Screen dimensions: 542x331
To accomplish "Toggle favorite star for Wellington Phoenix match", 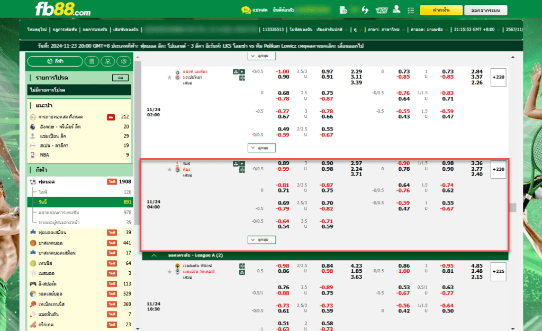I will pyautogui.click(x=169, y=272).
